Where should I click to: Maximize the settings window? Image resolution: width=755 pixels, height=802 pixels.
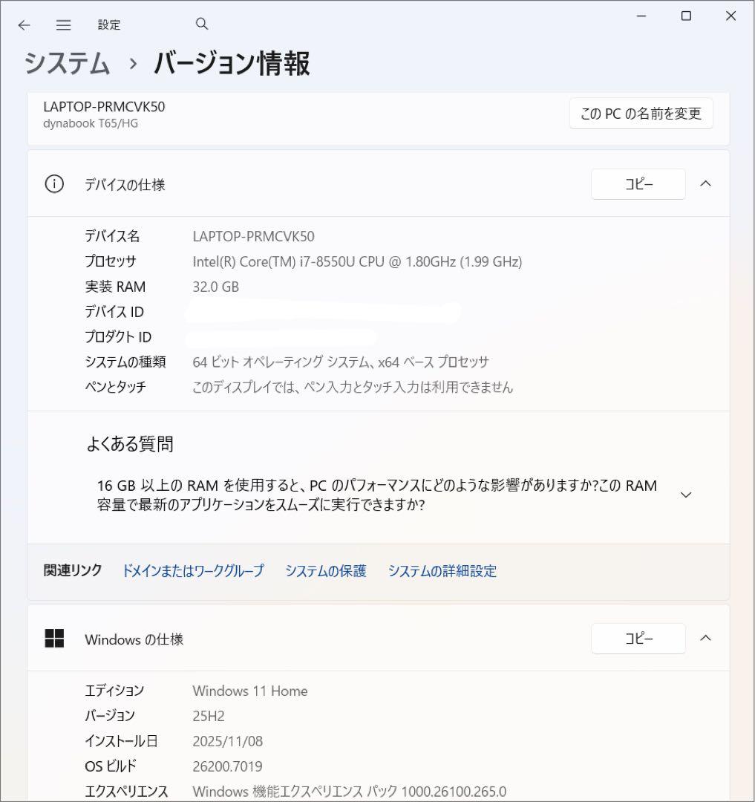[686, 16]
